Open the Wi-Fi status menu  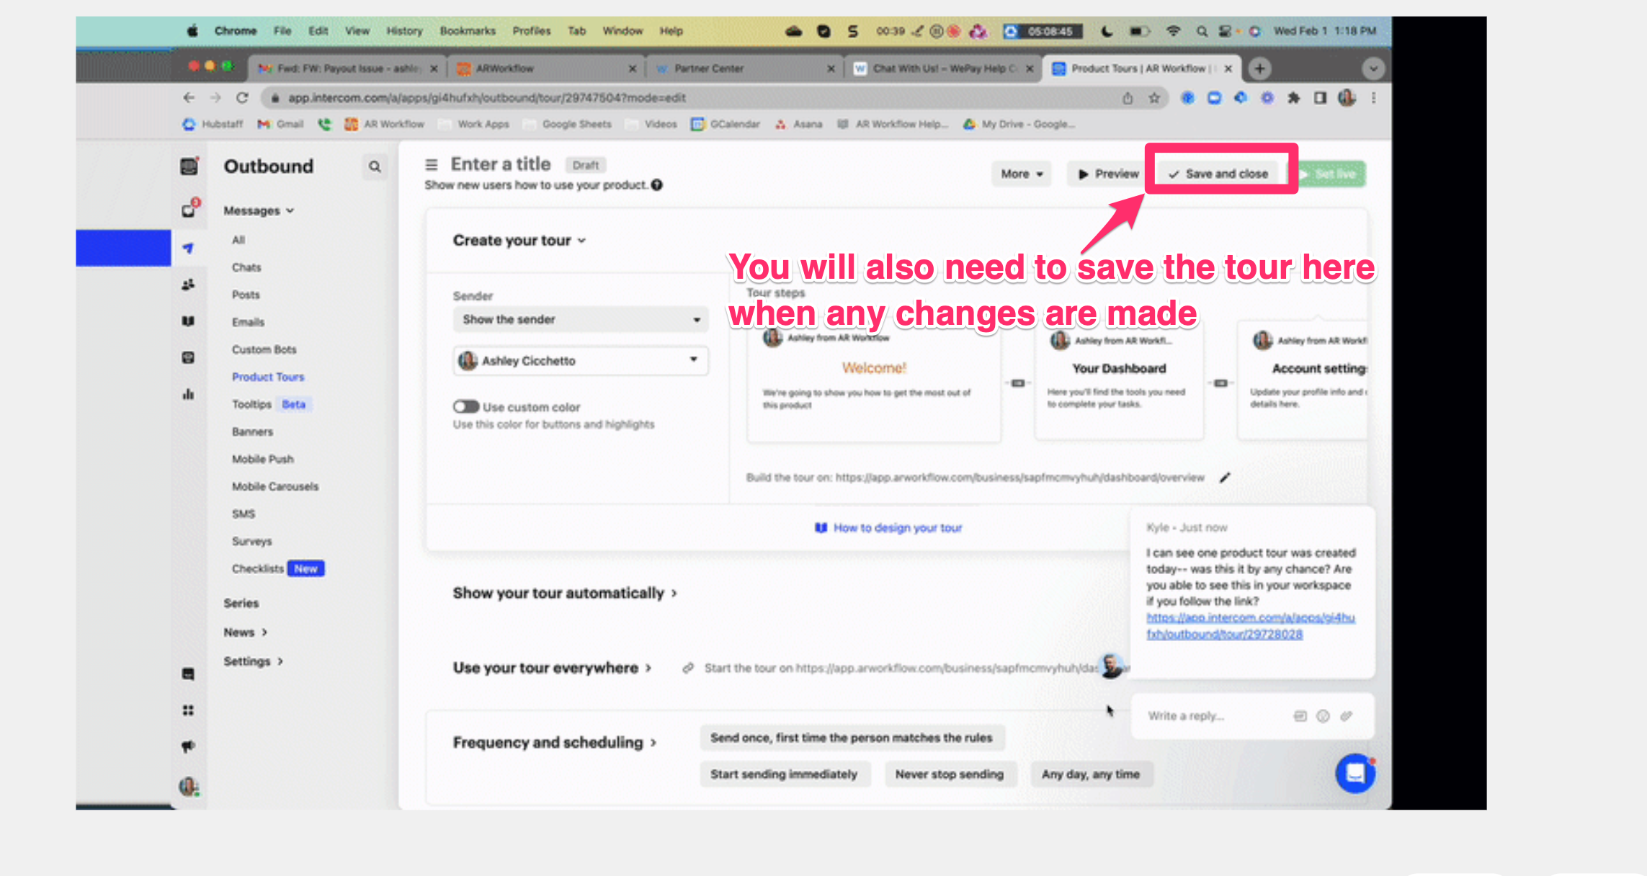[1173, 31]
